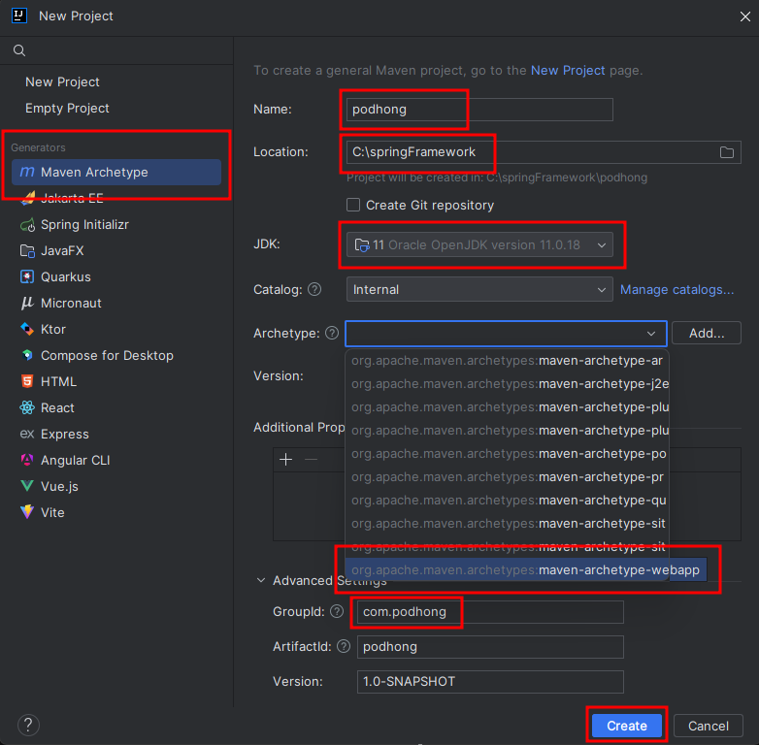Open help for the Catalog field
The image size is (759, 745).
(314, 289)
